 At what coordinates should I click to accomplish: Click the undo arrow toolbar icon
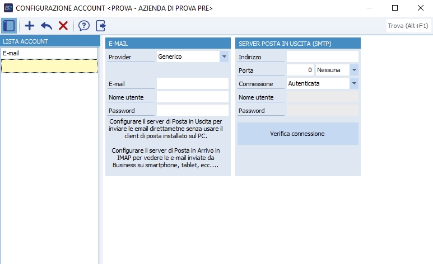[46, 26]
